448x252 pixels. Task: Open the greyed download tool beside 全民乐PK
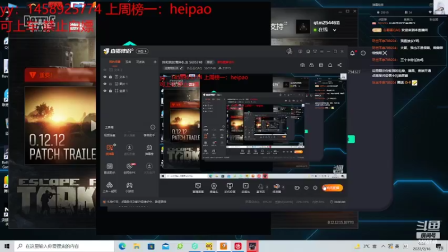click(x=149, y=169)
